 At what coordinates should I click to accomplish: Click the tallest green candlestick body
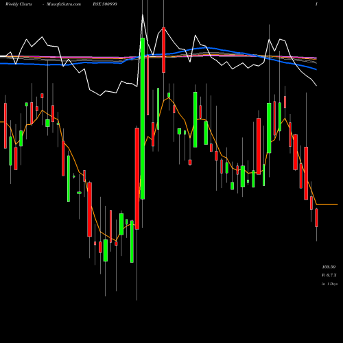tap(143, 119)
